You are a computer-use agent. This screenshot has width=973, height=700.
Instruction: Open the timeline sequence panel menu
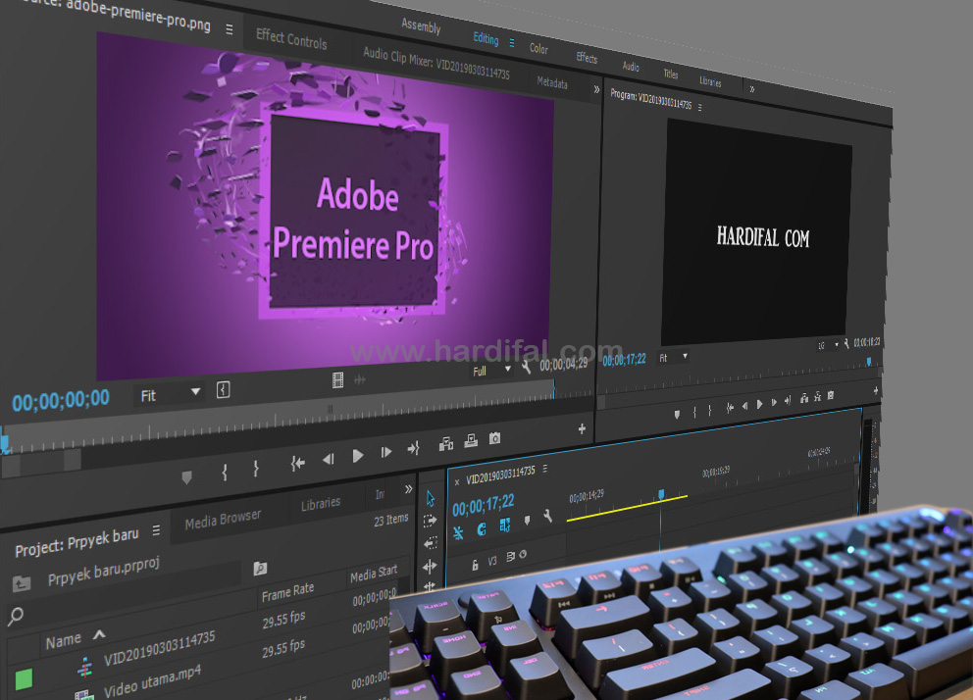[544, 469]
